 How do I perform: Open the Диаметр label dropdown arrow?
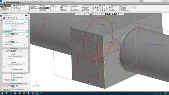point(10,31)
